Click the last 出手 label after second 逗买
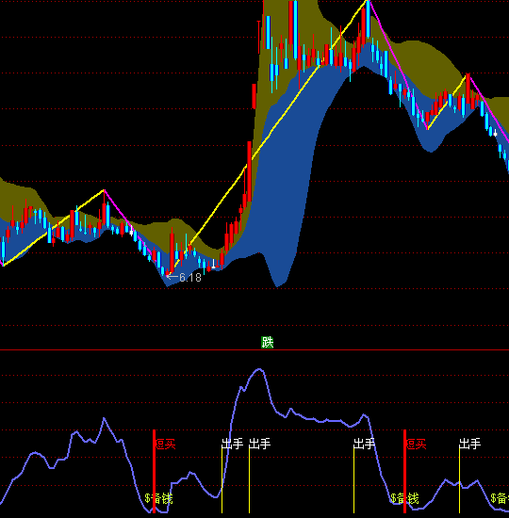 click(469, 444)
